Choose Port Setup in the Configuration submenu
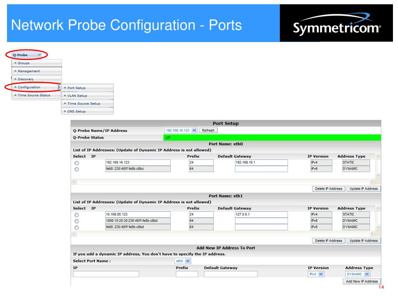398x299 pixels. click(87, 88)
